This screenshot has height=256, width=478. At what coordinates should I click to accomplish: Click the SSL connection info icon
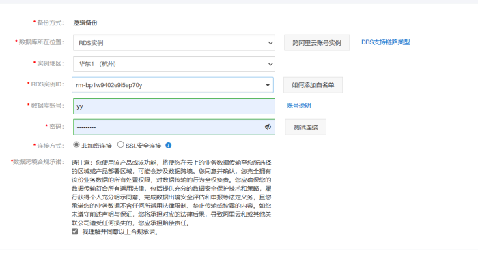tap(168, 146)
